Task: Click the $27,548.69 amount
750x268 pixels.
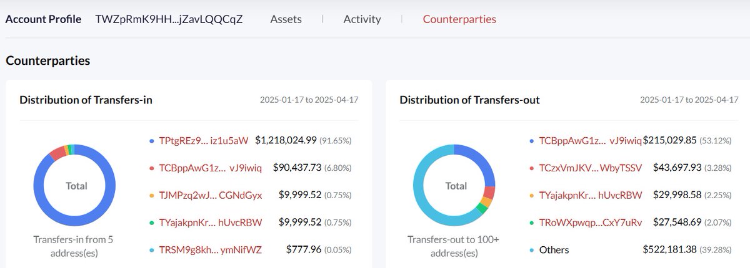Action: [677, 223]
